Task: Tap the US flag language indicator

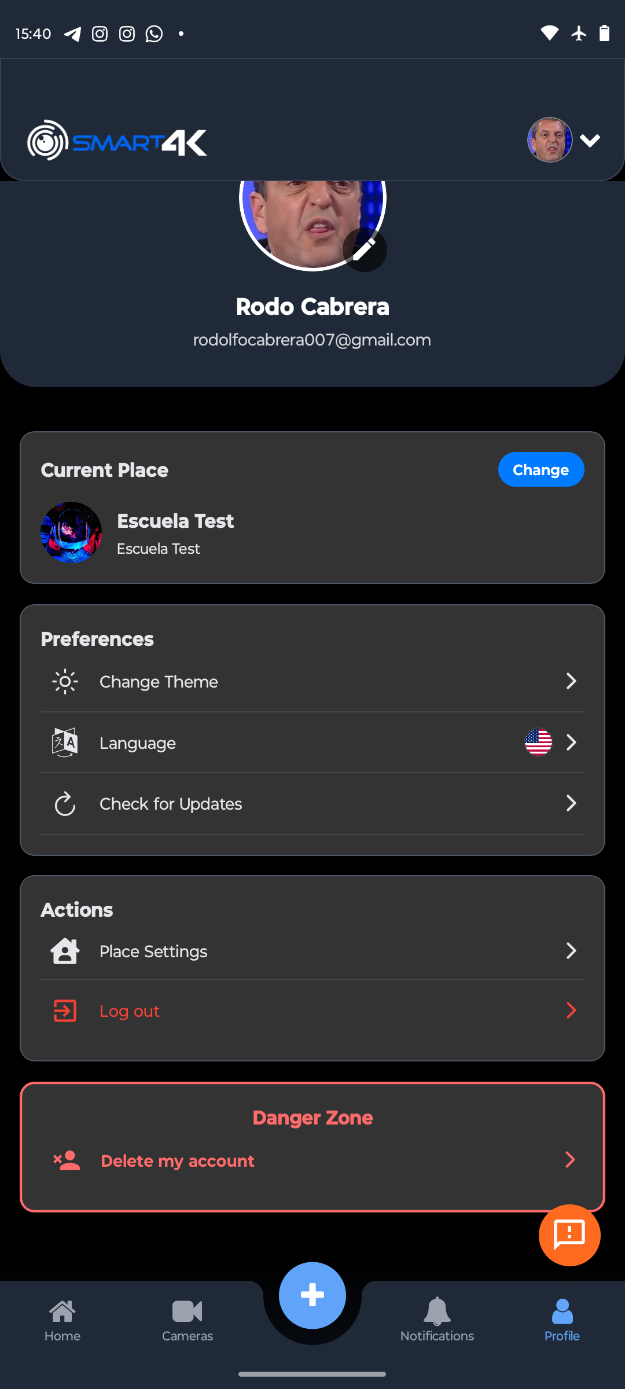Action: (538, 743)
